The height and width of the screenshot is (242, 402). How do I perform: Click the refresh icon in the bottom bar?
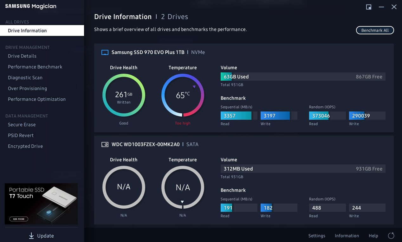click(x=391, y=236)
